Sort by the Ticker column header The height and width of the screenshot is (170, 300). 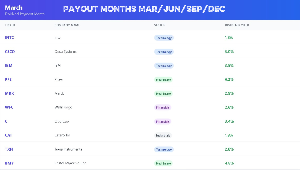(10, 25)
